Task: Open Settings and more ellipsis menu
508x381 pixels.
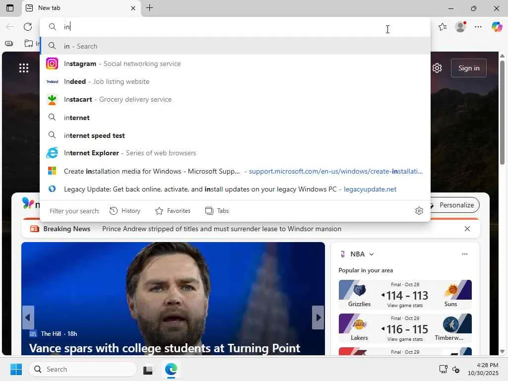Action: point(478,27)
